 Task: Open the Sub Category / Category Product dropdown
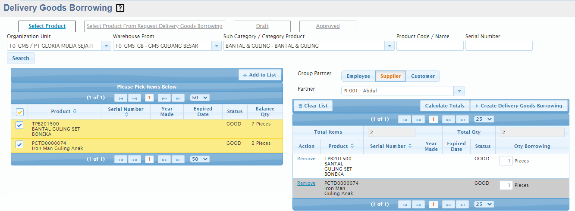point(390,46)
